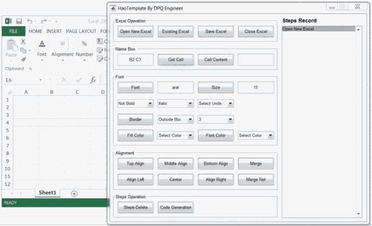Click the Existing Excel button
The width and height of the screenshot is (372, 226).
pyautogui.click(x=176, y=31)
